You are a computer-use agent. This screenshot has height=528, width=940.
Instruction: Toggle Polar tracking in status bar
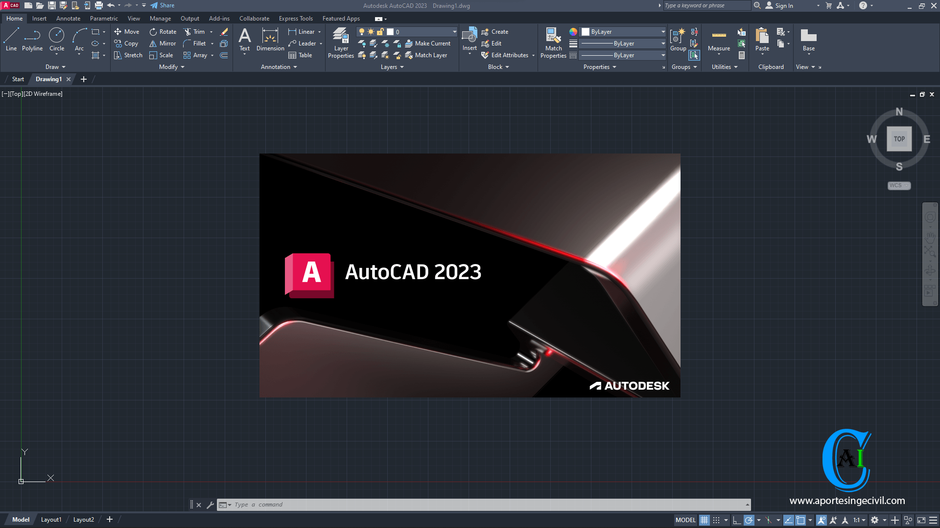pyautogui.click(x=749, y=520)
